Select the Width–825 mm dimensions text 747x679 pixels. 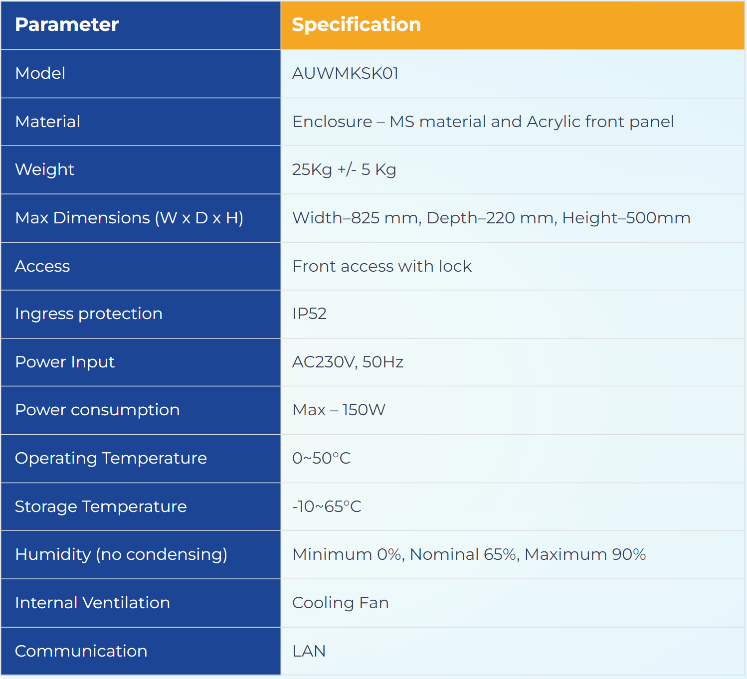click(491, 218)
